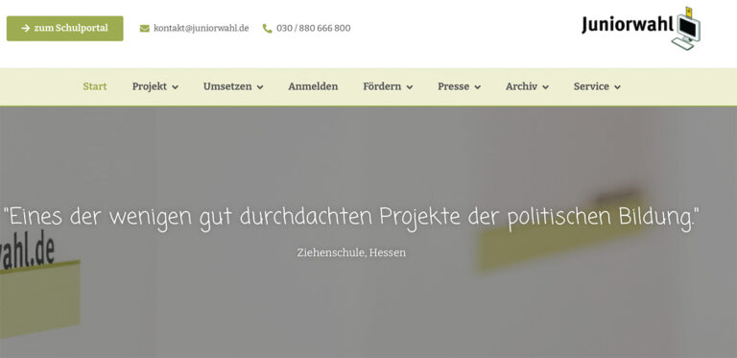This screenshot has height=358, width=737.
Task: Open the Service menu
Action: tap(591, 86)
